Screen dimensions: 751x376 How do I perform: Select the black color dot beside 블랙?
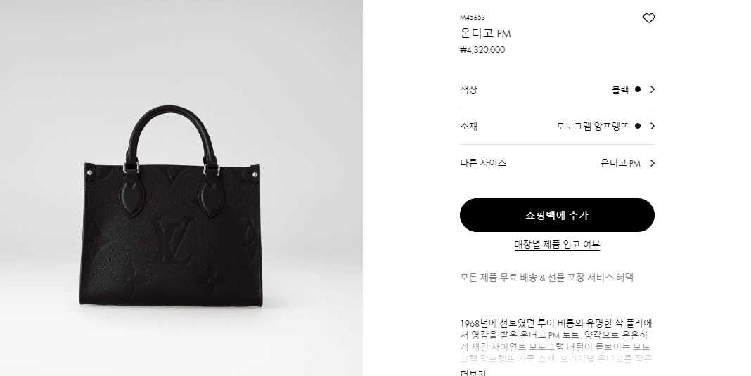click(638, 89)
